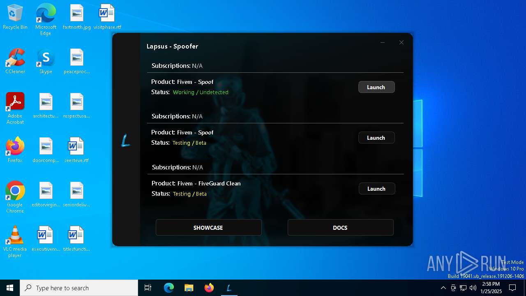Click the Product: Fivem - FiveGuard Clean text
526x296 pixels.
[196, 183]
